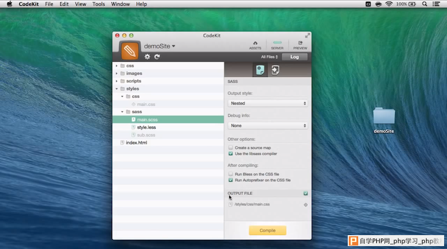
Task: Click the refresh project icon
Action: pyautogui.click(x=157, y=57)
